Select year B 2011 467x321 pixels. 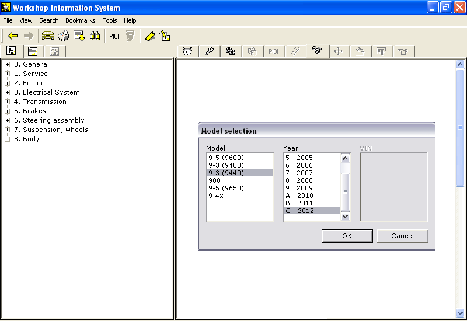[x=312, y=203]
